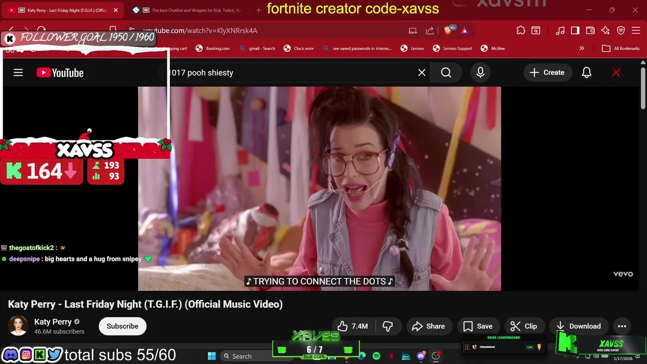Screen dimensions: 647x364
Task: Open gmail - Search bookmark
Action: (257, 49)
